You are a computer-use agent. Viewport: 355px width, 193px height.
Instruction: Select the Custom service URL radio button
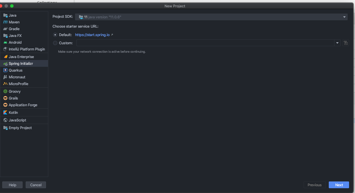coord(55,43)
